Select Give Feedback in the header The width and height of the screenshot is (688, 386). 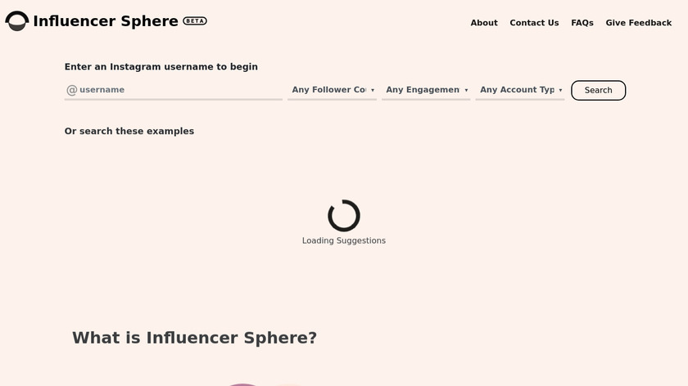639,23
